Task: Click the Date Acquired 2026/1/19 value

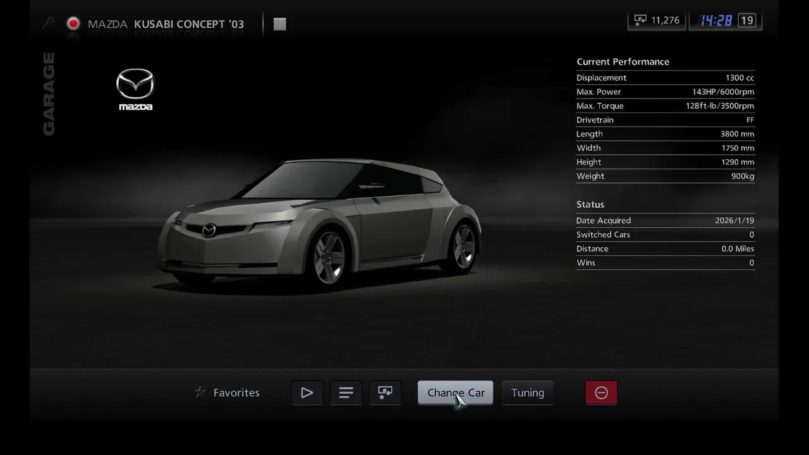Action: pos(734,221)
